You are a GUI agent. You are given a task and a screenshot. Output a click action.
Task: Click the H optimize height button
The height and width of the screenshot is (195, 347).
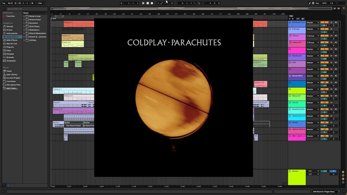pos(335,9)
